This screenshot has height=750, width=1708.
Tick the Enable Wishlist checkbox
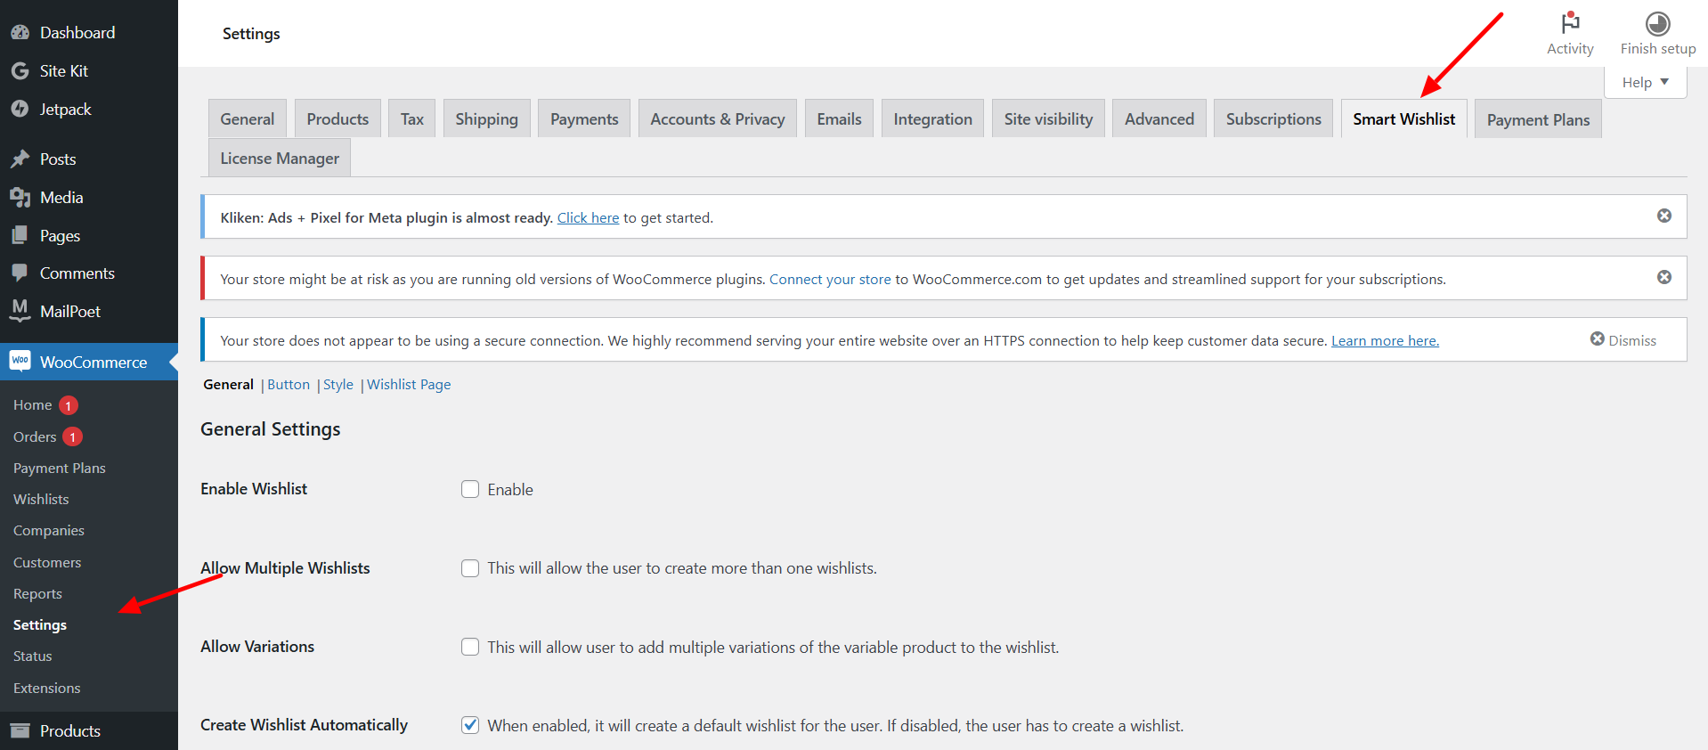coord(470,489)
